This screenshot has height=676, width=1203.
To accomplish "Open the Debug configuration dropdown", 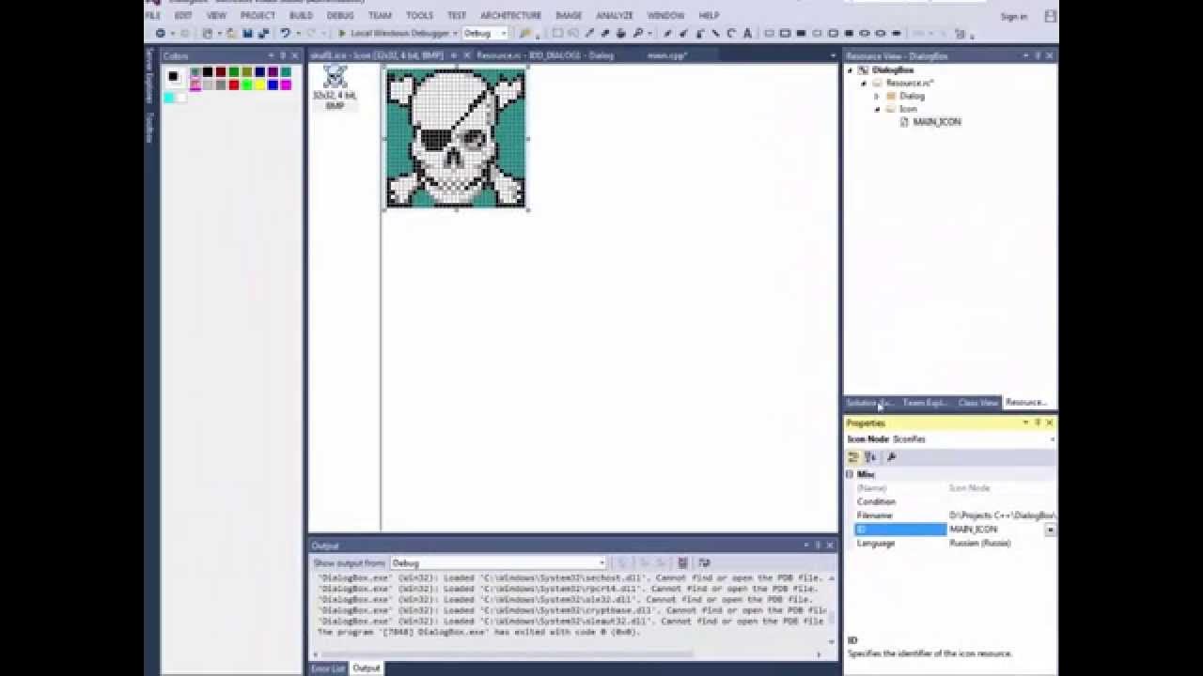I will (485, 33).
